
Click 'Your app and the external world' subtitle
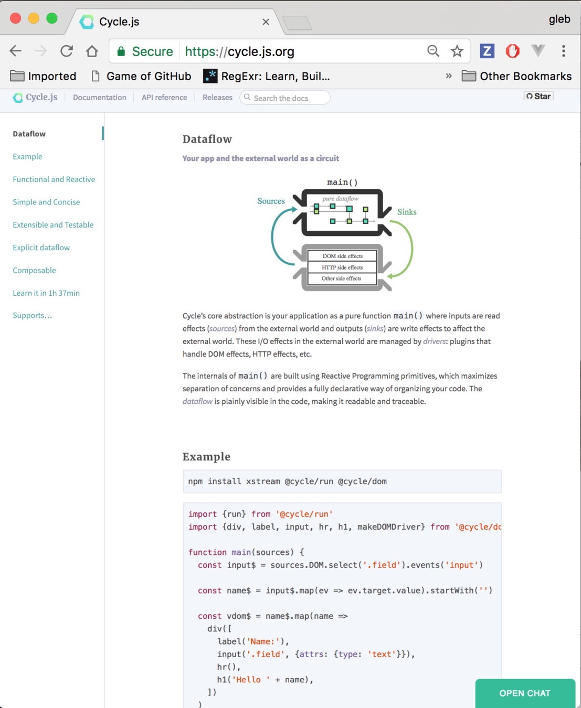[261, 158]
